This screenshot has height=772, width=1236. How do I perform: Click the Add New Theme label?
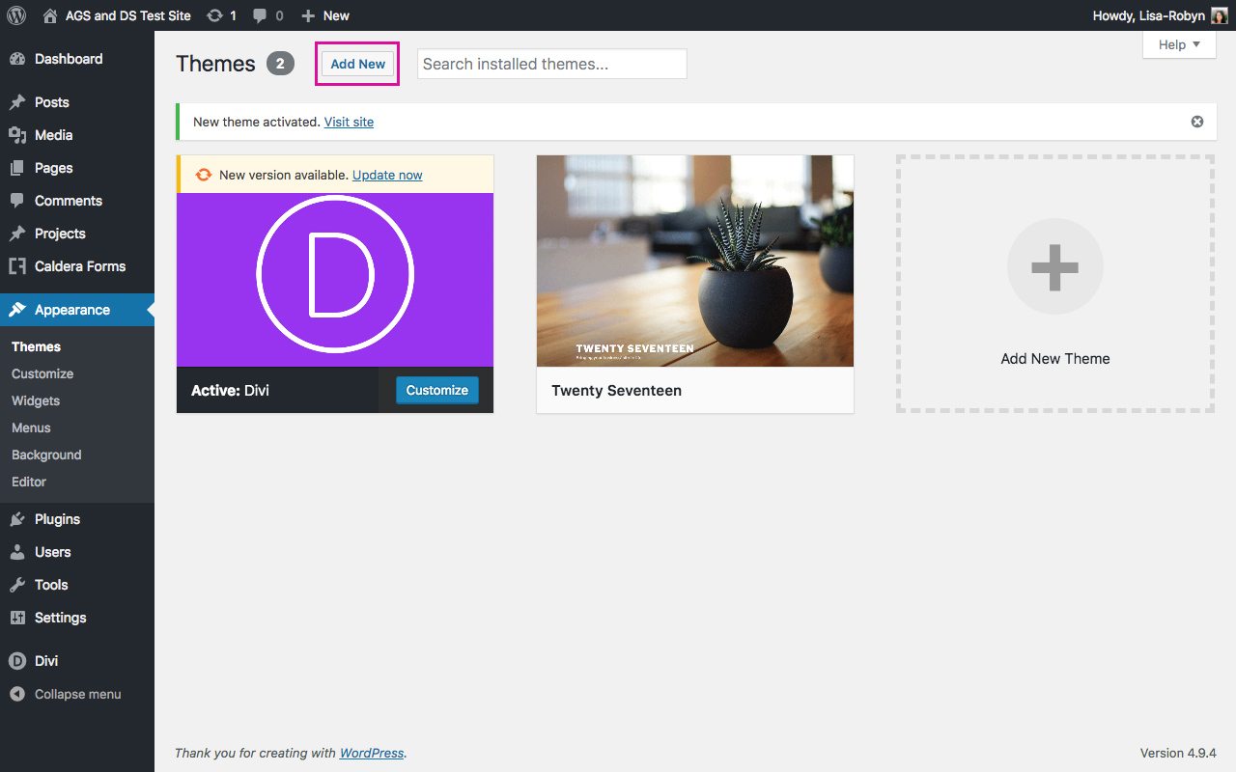1055,358
